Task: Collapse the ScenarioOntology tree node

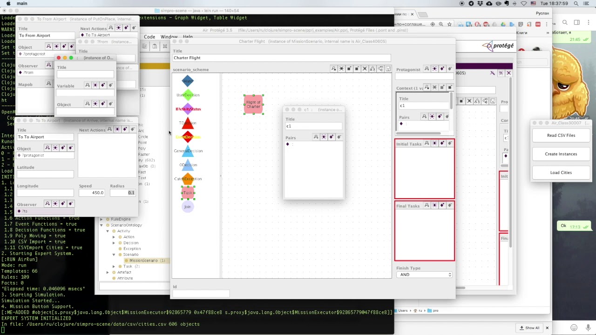Action: click(101, 225)
